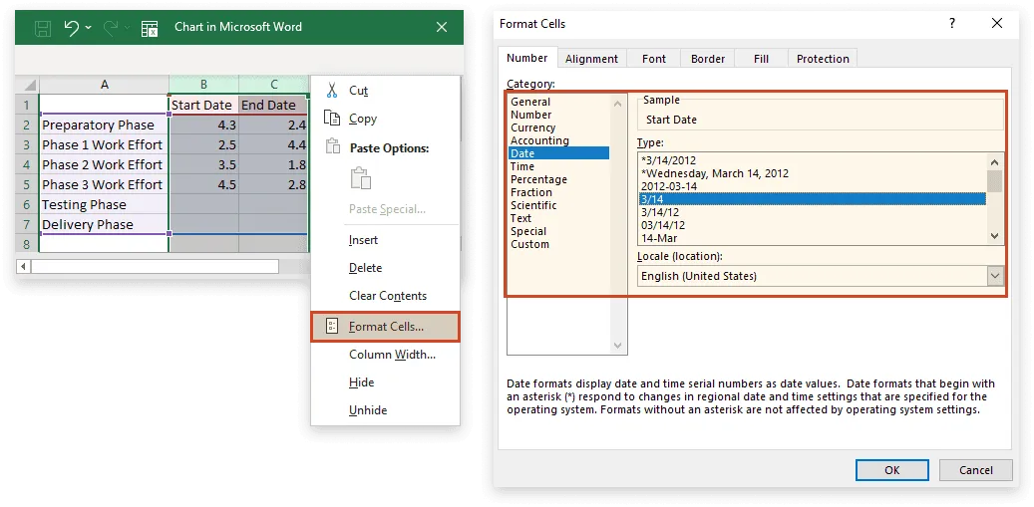The image size is (1034, 507).
Task: Select column B header
Action: pos(203,85)
